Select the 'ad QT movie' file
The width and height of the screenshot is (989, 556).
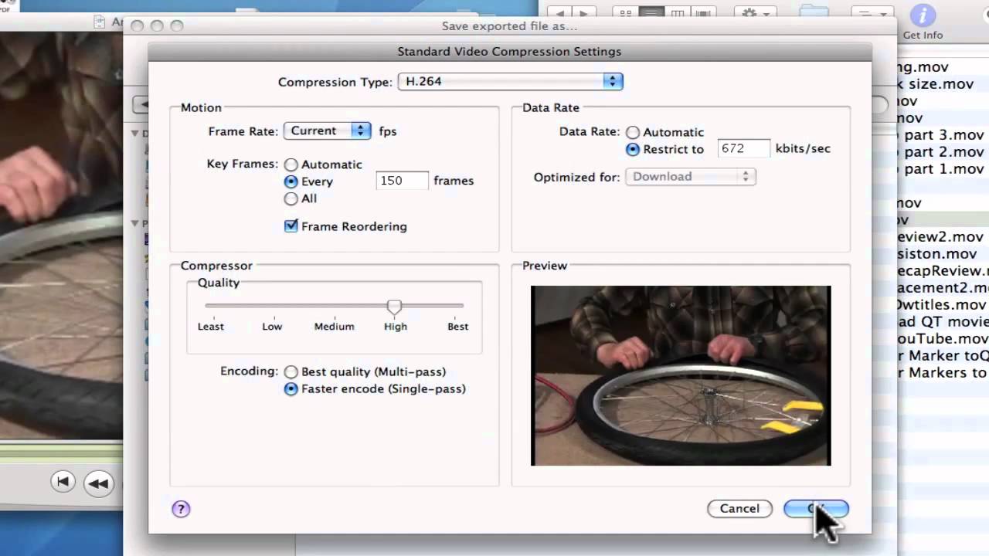pyautogui.click(x=943, y=322)
